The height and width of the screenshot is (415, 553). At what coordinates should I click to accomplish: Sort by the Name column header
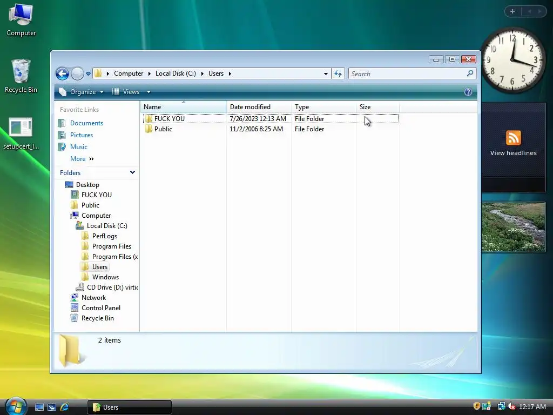click(184, 107)
